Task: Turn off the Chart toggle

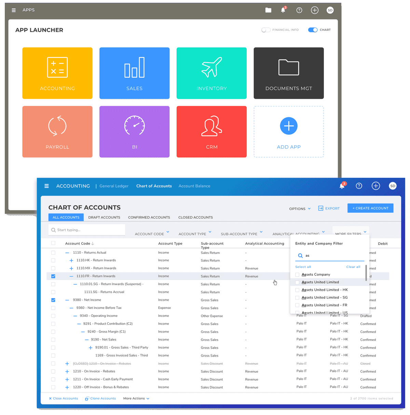Action: (x=313, y=30)
